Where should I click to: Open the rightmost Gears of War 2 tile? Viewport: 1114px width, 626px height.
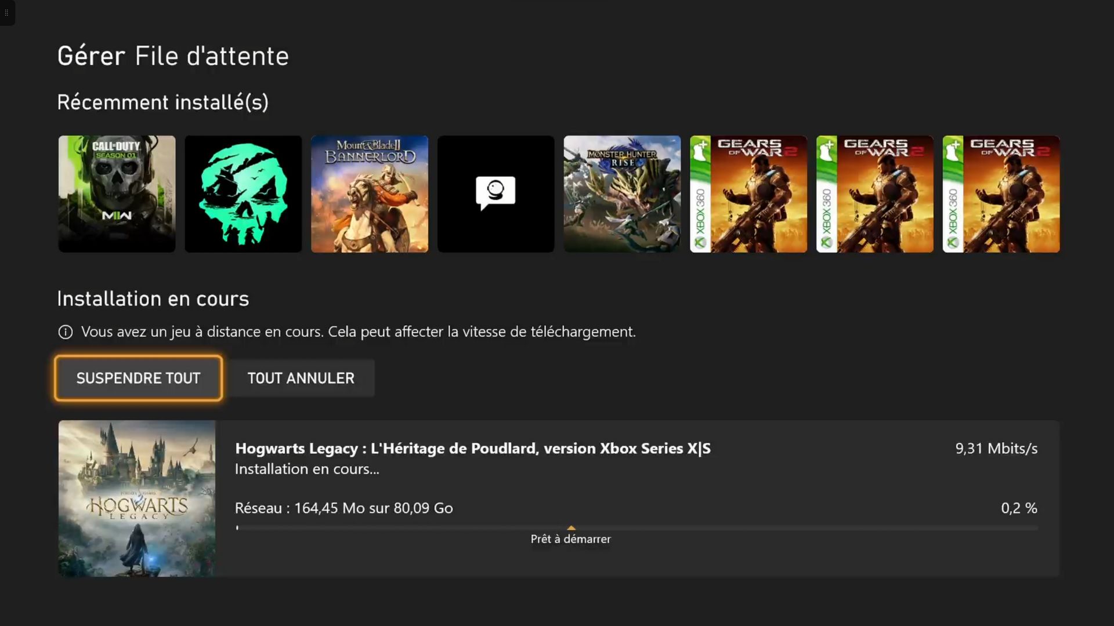(1001, 194)
